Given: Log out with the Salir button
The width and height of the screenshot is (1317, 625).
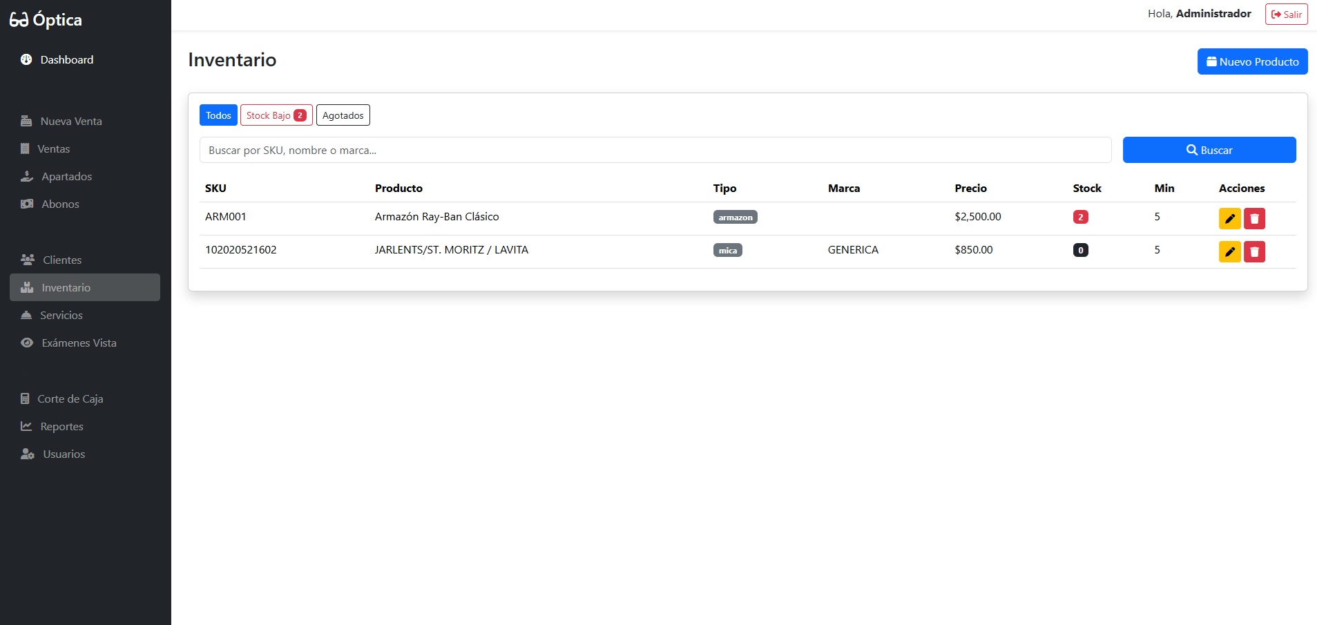Looking at the screenshot, I should [x=1286, y=14].
